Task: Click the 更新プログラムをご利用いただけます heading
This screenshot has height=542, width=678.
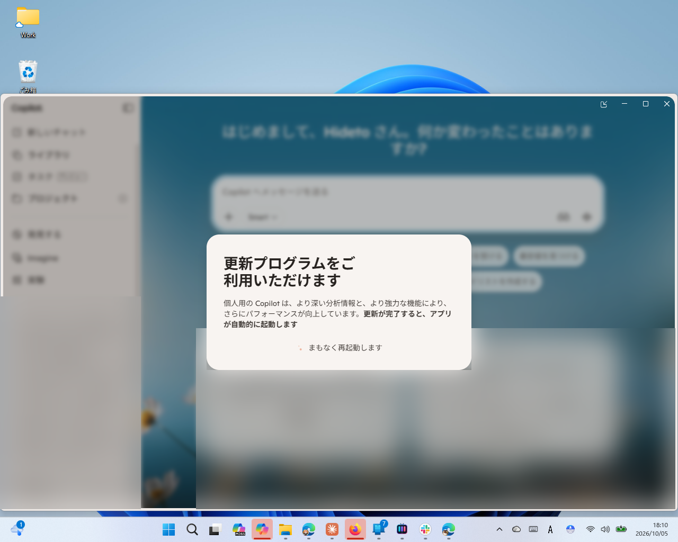Action: [x=289, y=272]
